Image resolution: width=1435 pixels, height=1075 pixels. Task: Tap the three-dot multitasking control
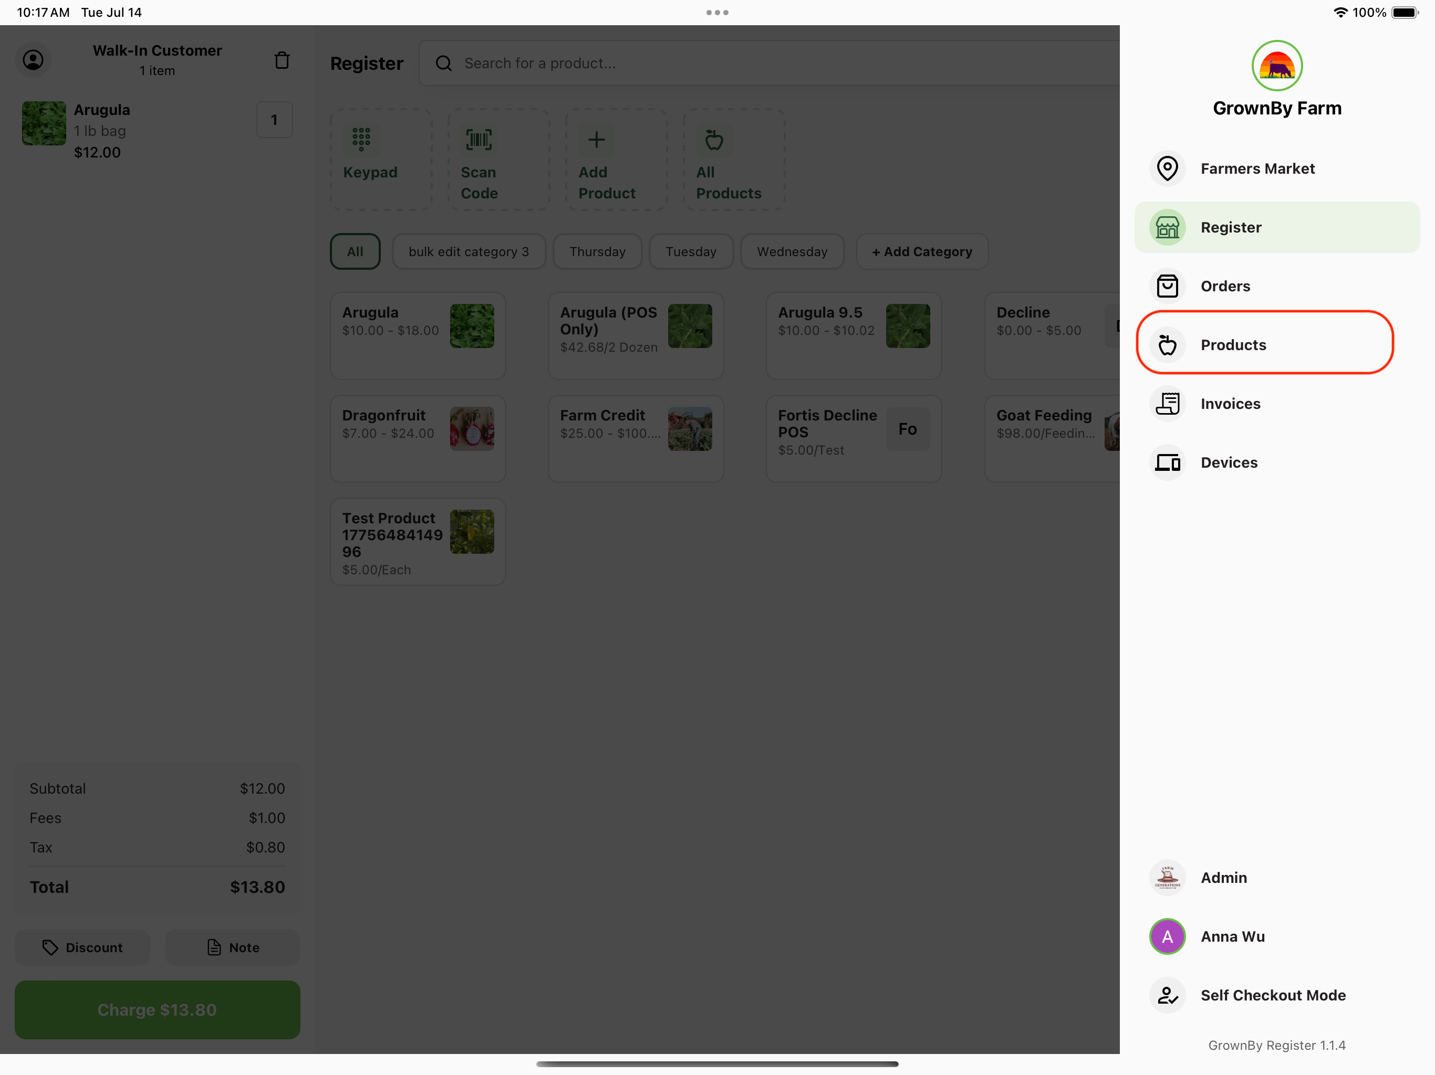click(717, 12)
